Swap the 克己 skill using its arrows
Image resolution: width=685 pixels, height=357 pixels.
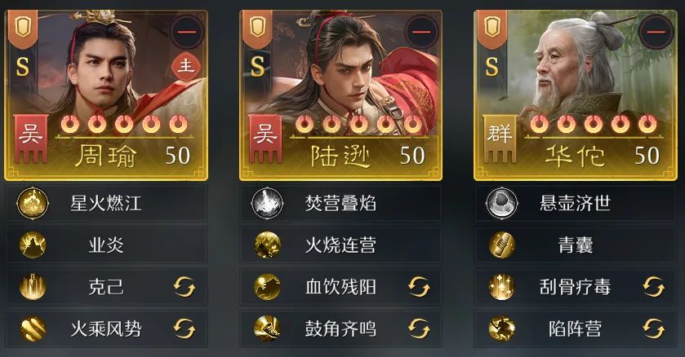point(185,287)
